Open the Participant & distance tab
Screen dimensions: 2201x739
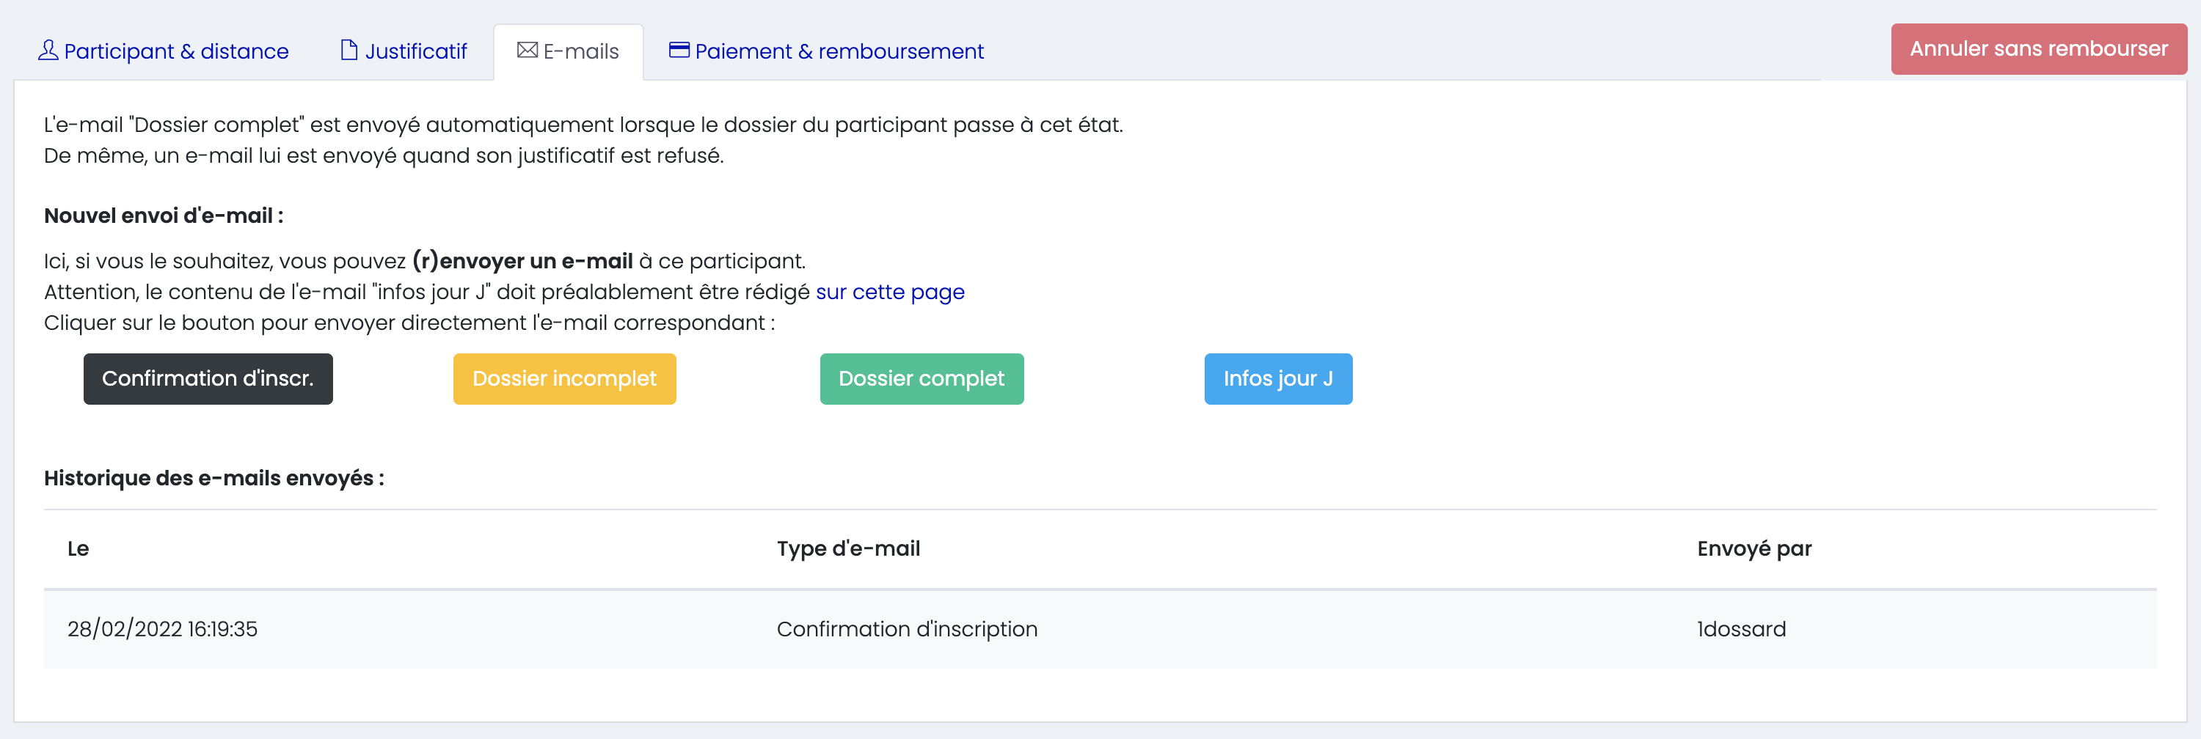[176, 52]
